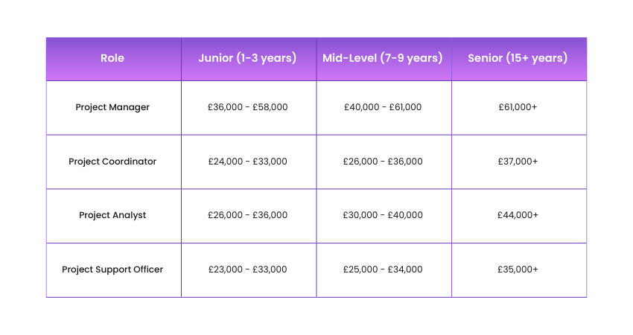Select the £30,000 - £40,000 cell
The height and width of the screenshot is (335, 633).
(x=383, y=215)
